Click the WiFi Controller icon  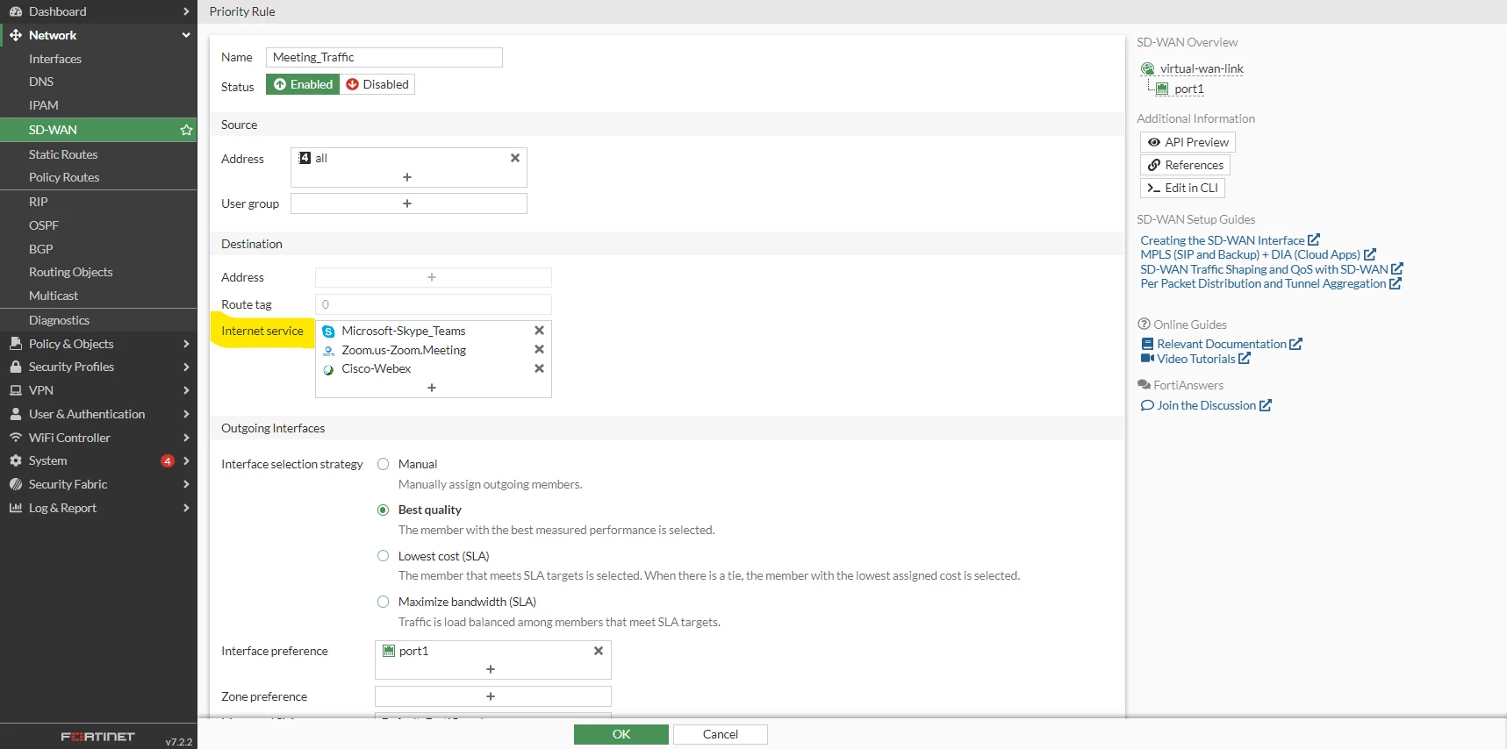tap(16, 438)
